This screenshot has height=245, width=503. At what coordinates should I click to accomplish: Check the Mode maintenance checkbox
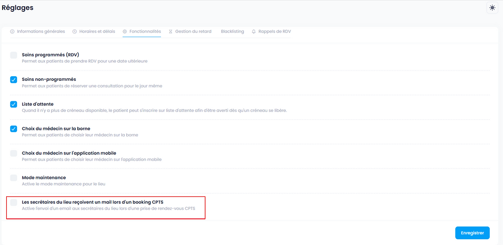tap(13, 178)
